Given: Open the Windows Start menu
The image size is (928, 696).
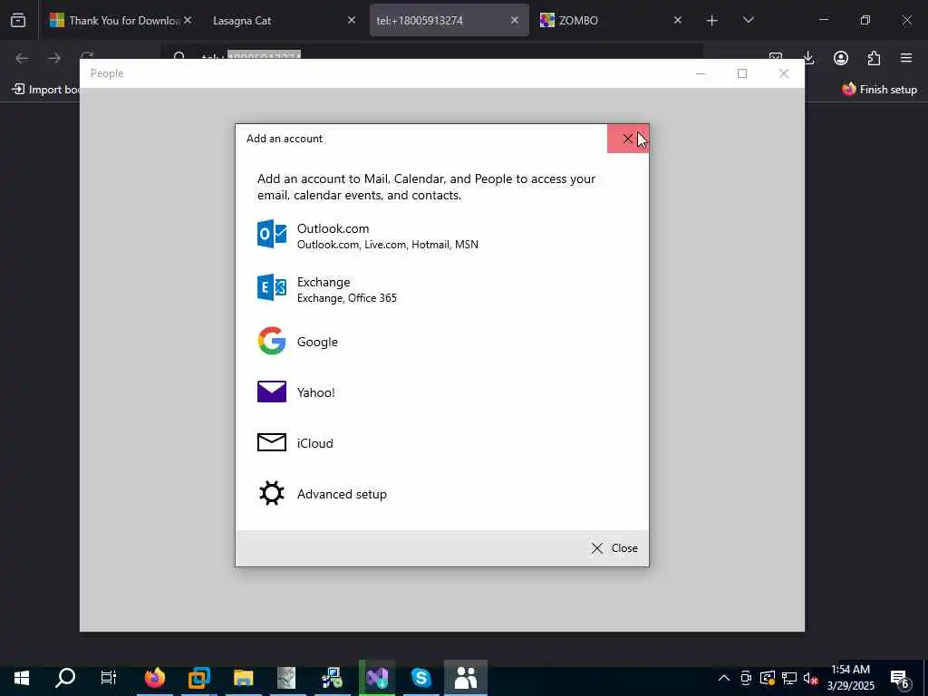Looking at the screenshot, I should 22,678.
